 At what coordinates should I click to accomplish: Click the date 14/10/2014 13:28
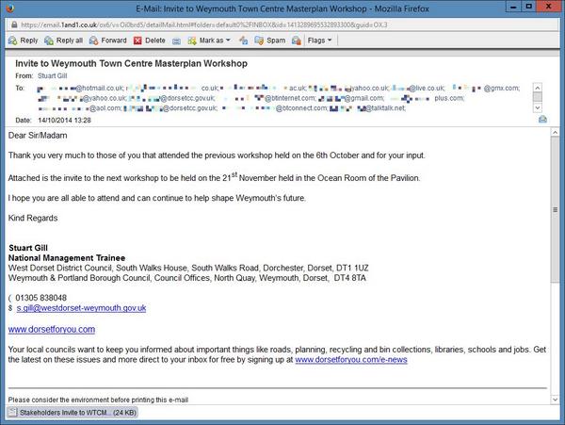point(64,120)
